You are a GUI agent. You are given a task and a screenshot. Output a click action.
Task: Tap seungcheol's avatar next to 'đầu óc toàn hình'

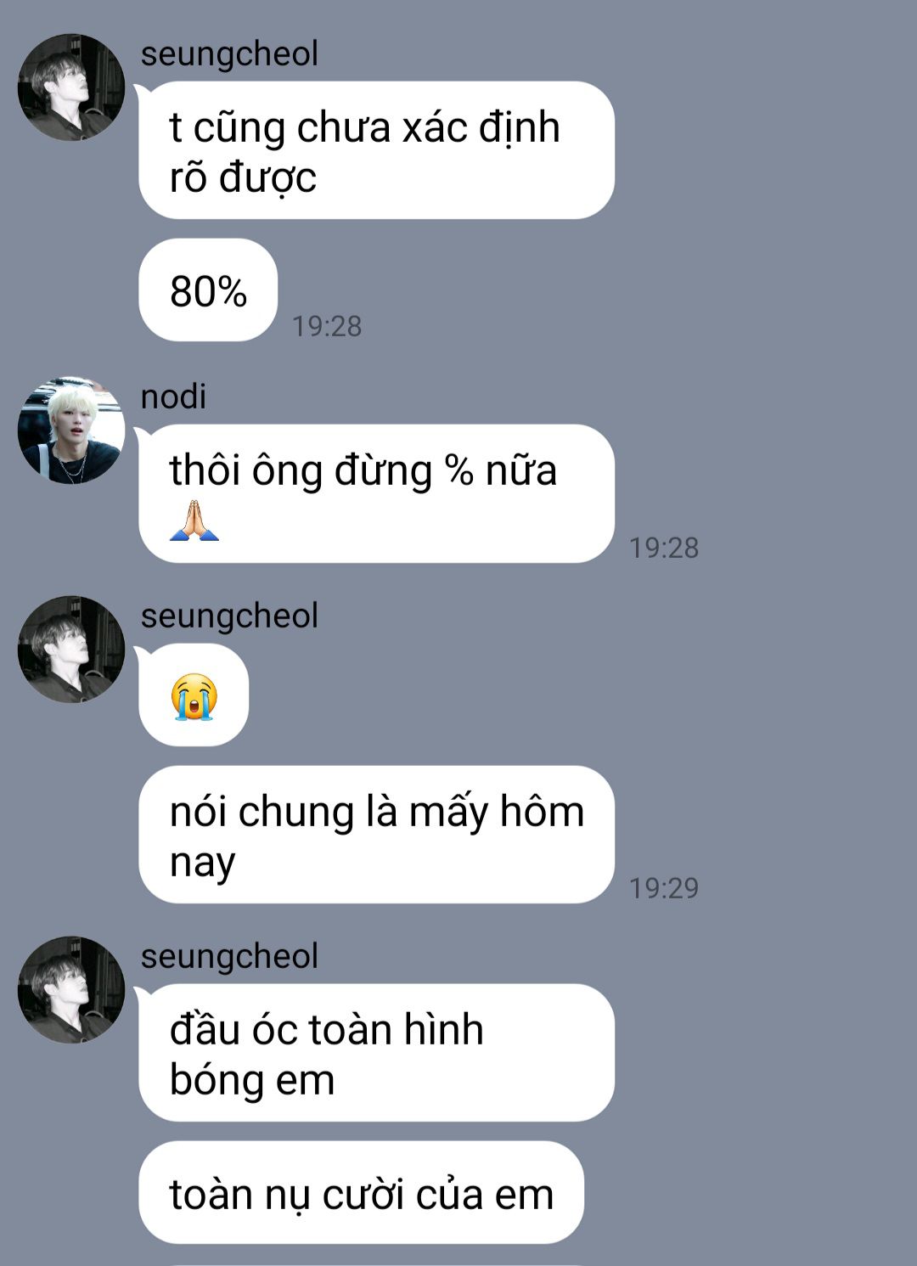coord(71,990)
